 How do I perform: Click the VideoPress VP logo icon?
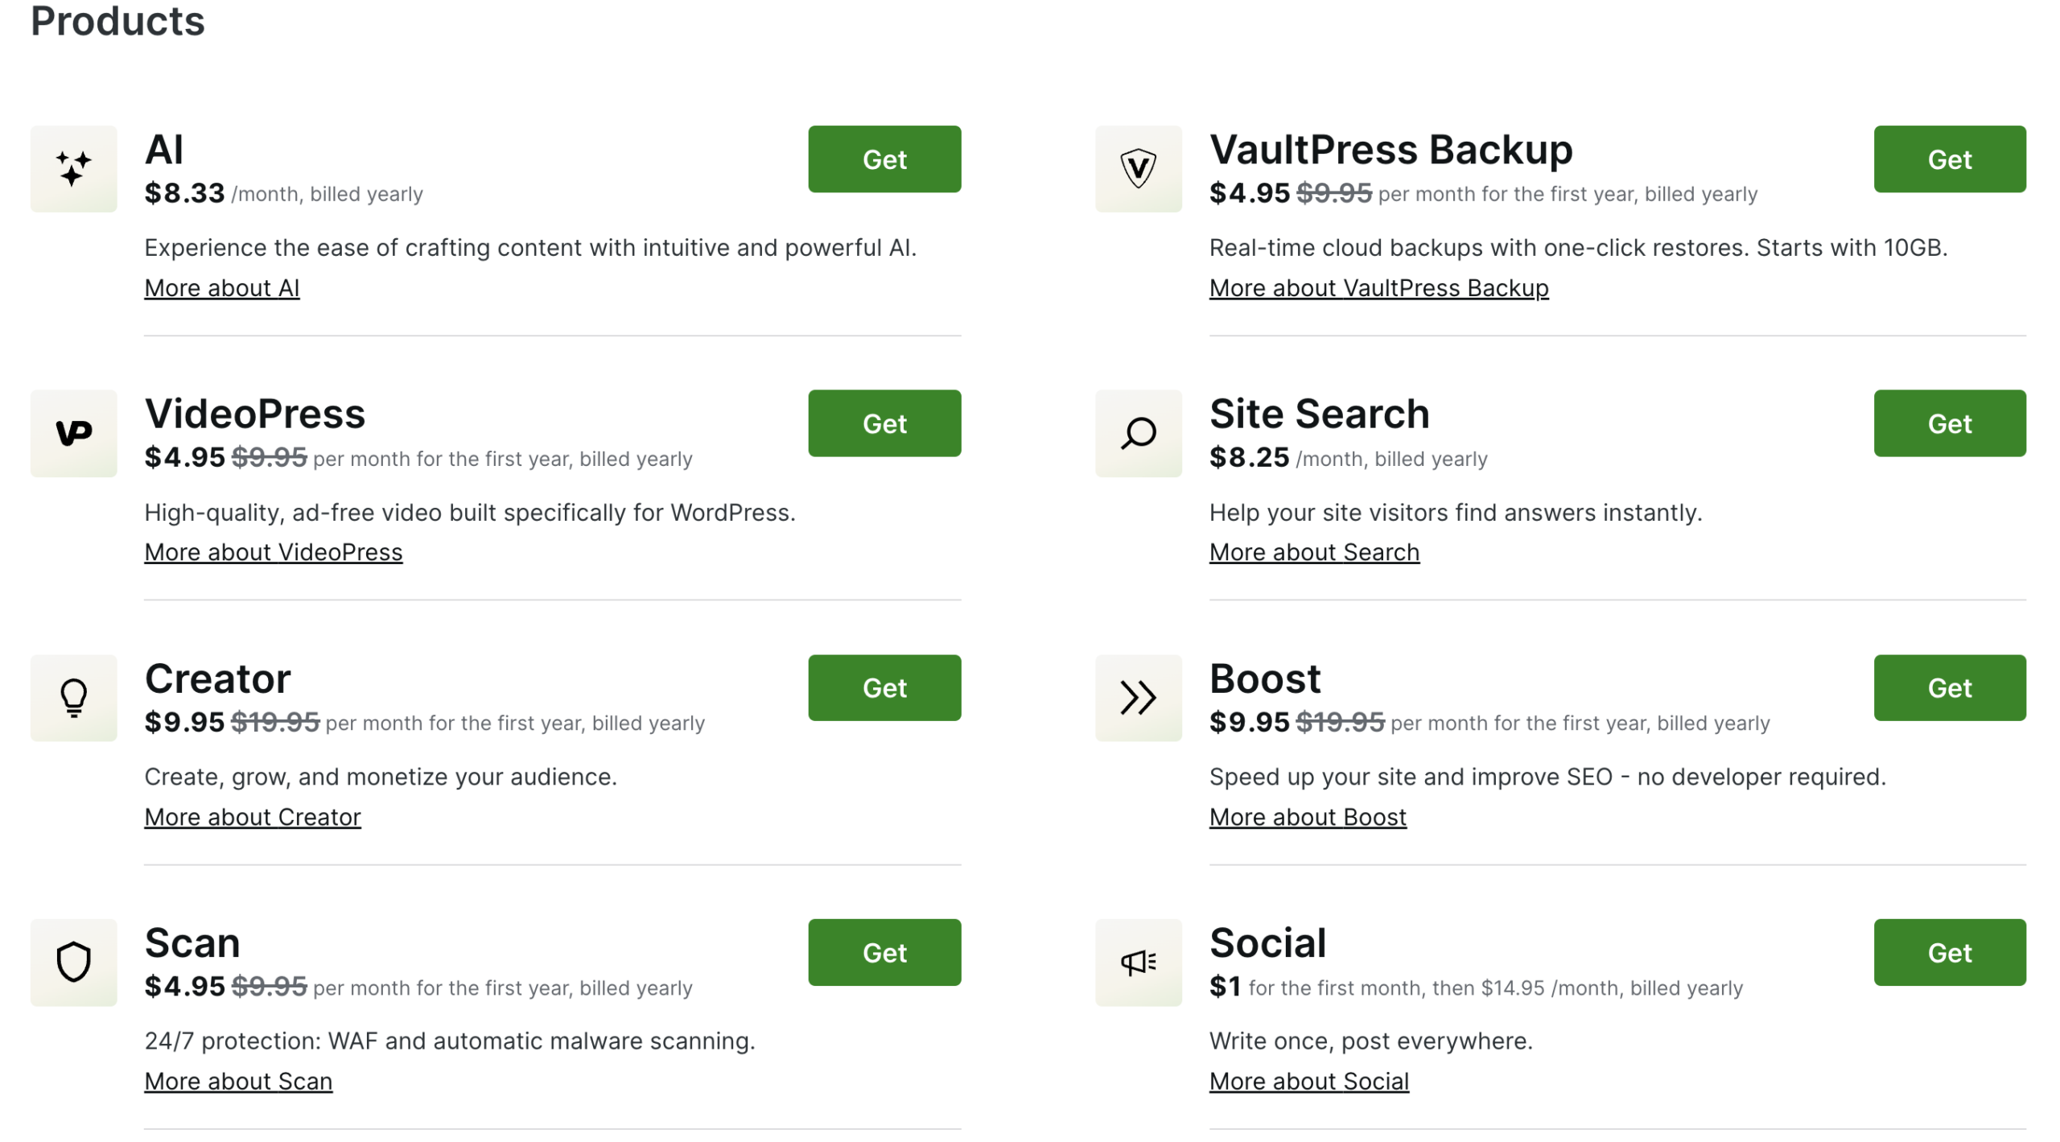pos(73,433)
